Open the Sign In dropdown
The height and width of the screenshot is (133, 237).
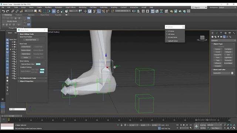point(199,7)
